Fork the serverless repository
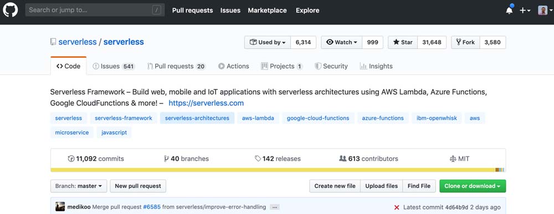Viewport: 554px width, 214px height. pyautogui.click(x=465, y=42)
